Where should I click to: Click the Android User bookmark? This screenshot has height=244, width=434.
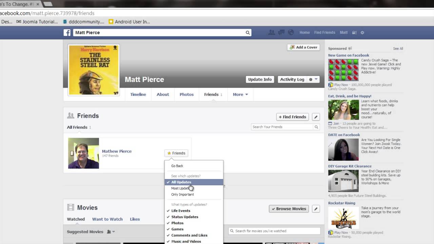(129, 22)
